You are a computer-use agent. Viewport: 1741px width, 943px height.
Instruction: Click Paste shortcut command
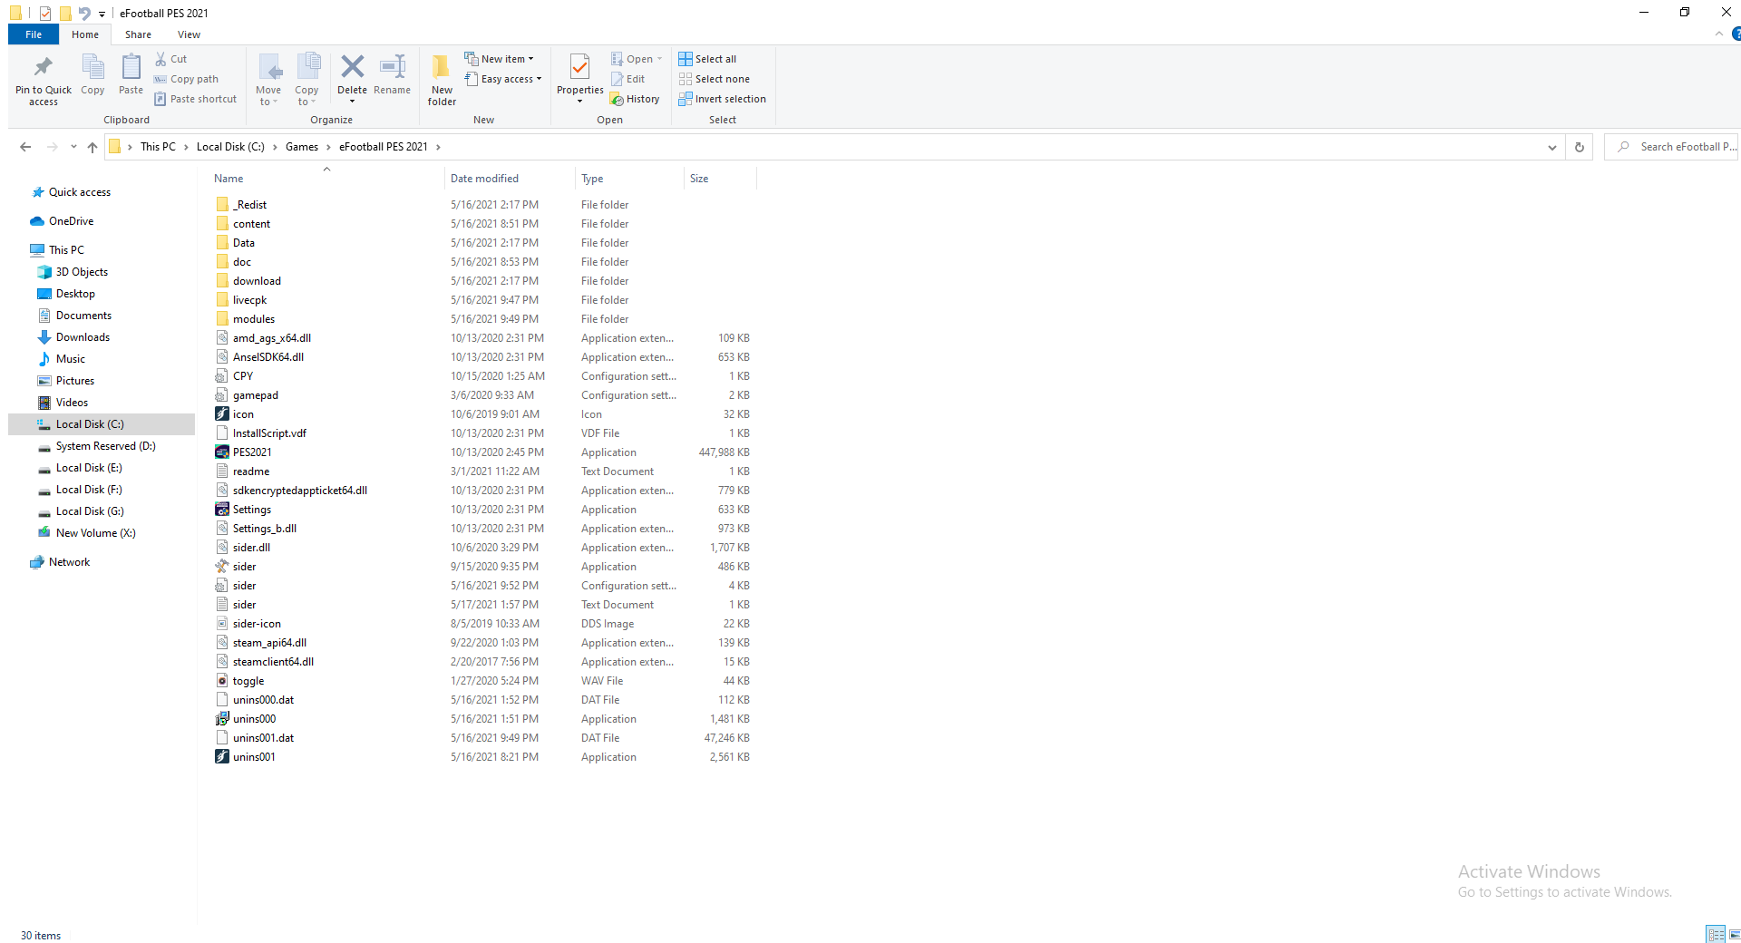(x=195, y=99)
